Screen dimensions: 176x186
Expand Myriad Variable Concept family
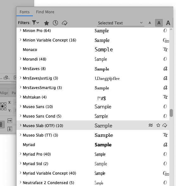pyautogui.click(x=21, y=173)
